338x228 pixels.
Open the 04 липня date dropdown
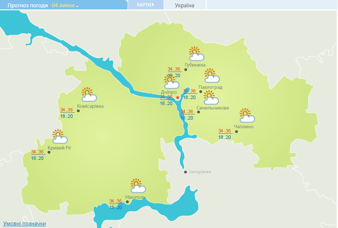click(65, 6)
